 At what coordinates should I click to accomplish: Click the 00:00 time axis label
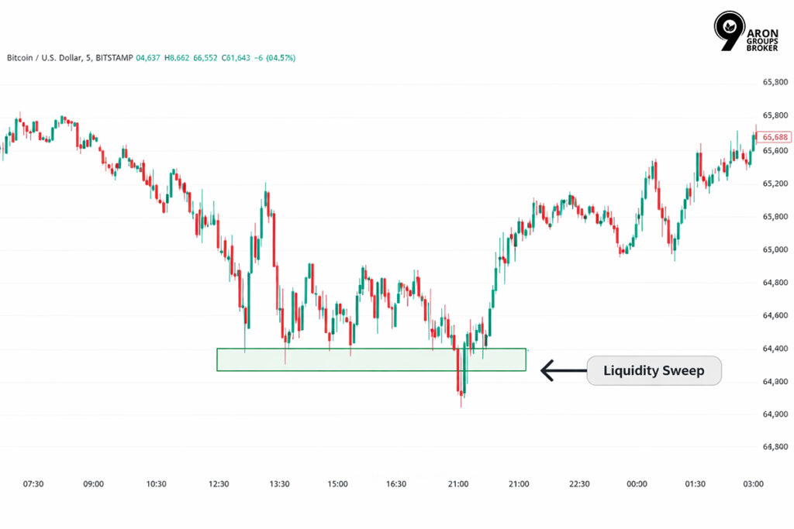tap(637, 484)
